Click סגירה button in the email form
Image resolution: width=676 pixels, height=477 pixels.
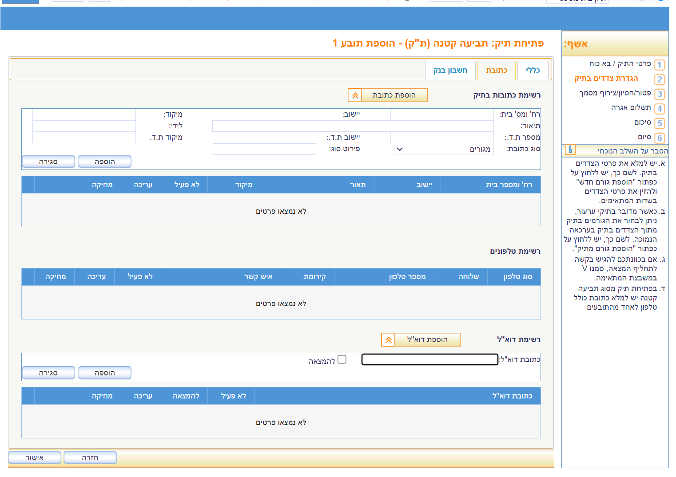(x=48, y=373)
